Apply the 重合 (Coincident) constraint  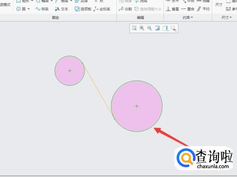[188, 9]
